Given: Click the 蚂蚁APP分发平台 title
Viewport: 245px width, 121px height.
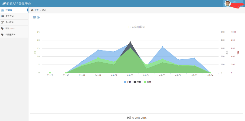Looking at the screenshot, I should (x=19, y=4).
